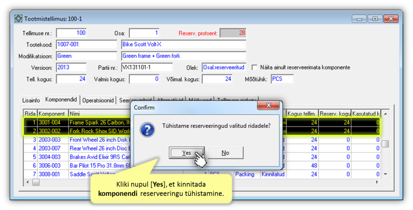Click 'Frame Spark 26 Carbon' name cell
The height and width of the screenshot is (210, 413).
100,122
